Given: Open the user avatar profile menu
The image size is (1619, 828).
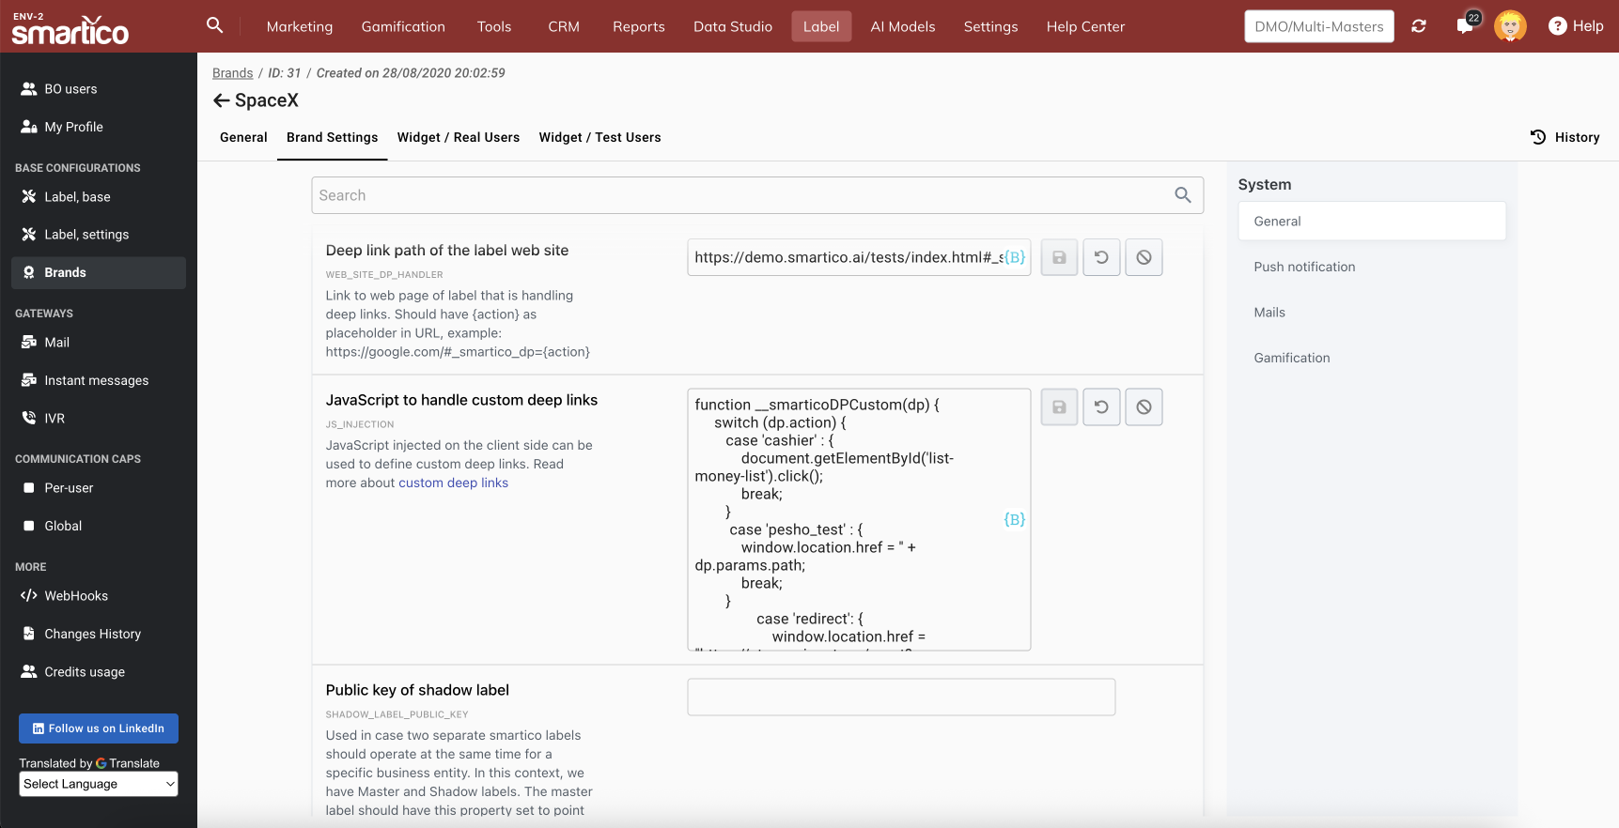Looking at the screenshot, I should (x=1510, y=26).
